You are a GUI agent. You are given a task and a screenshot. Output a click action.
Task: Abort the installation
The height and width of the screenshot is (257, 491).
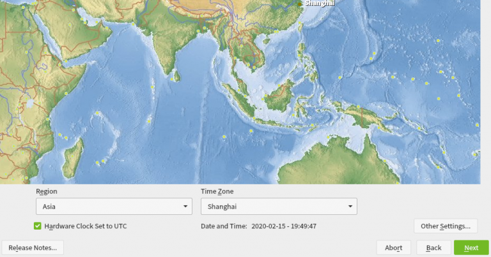(x=393, y=247)
